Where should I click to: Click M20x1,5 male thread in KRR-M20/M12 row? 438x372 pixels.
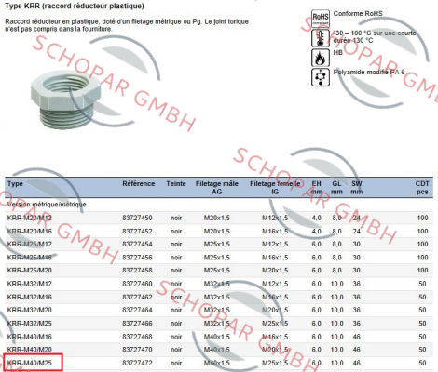tap(217, 218)
